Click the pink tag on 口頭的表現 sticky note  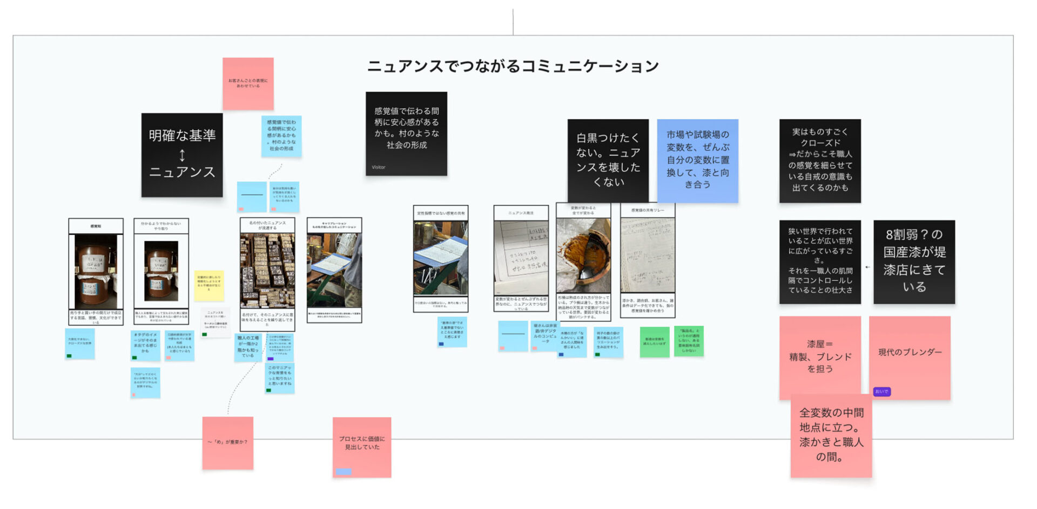pyautogui.click(x=169, y=357)
